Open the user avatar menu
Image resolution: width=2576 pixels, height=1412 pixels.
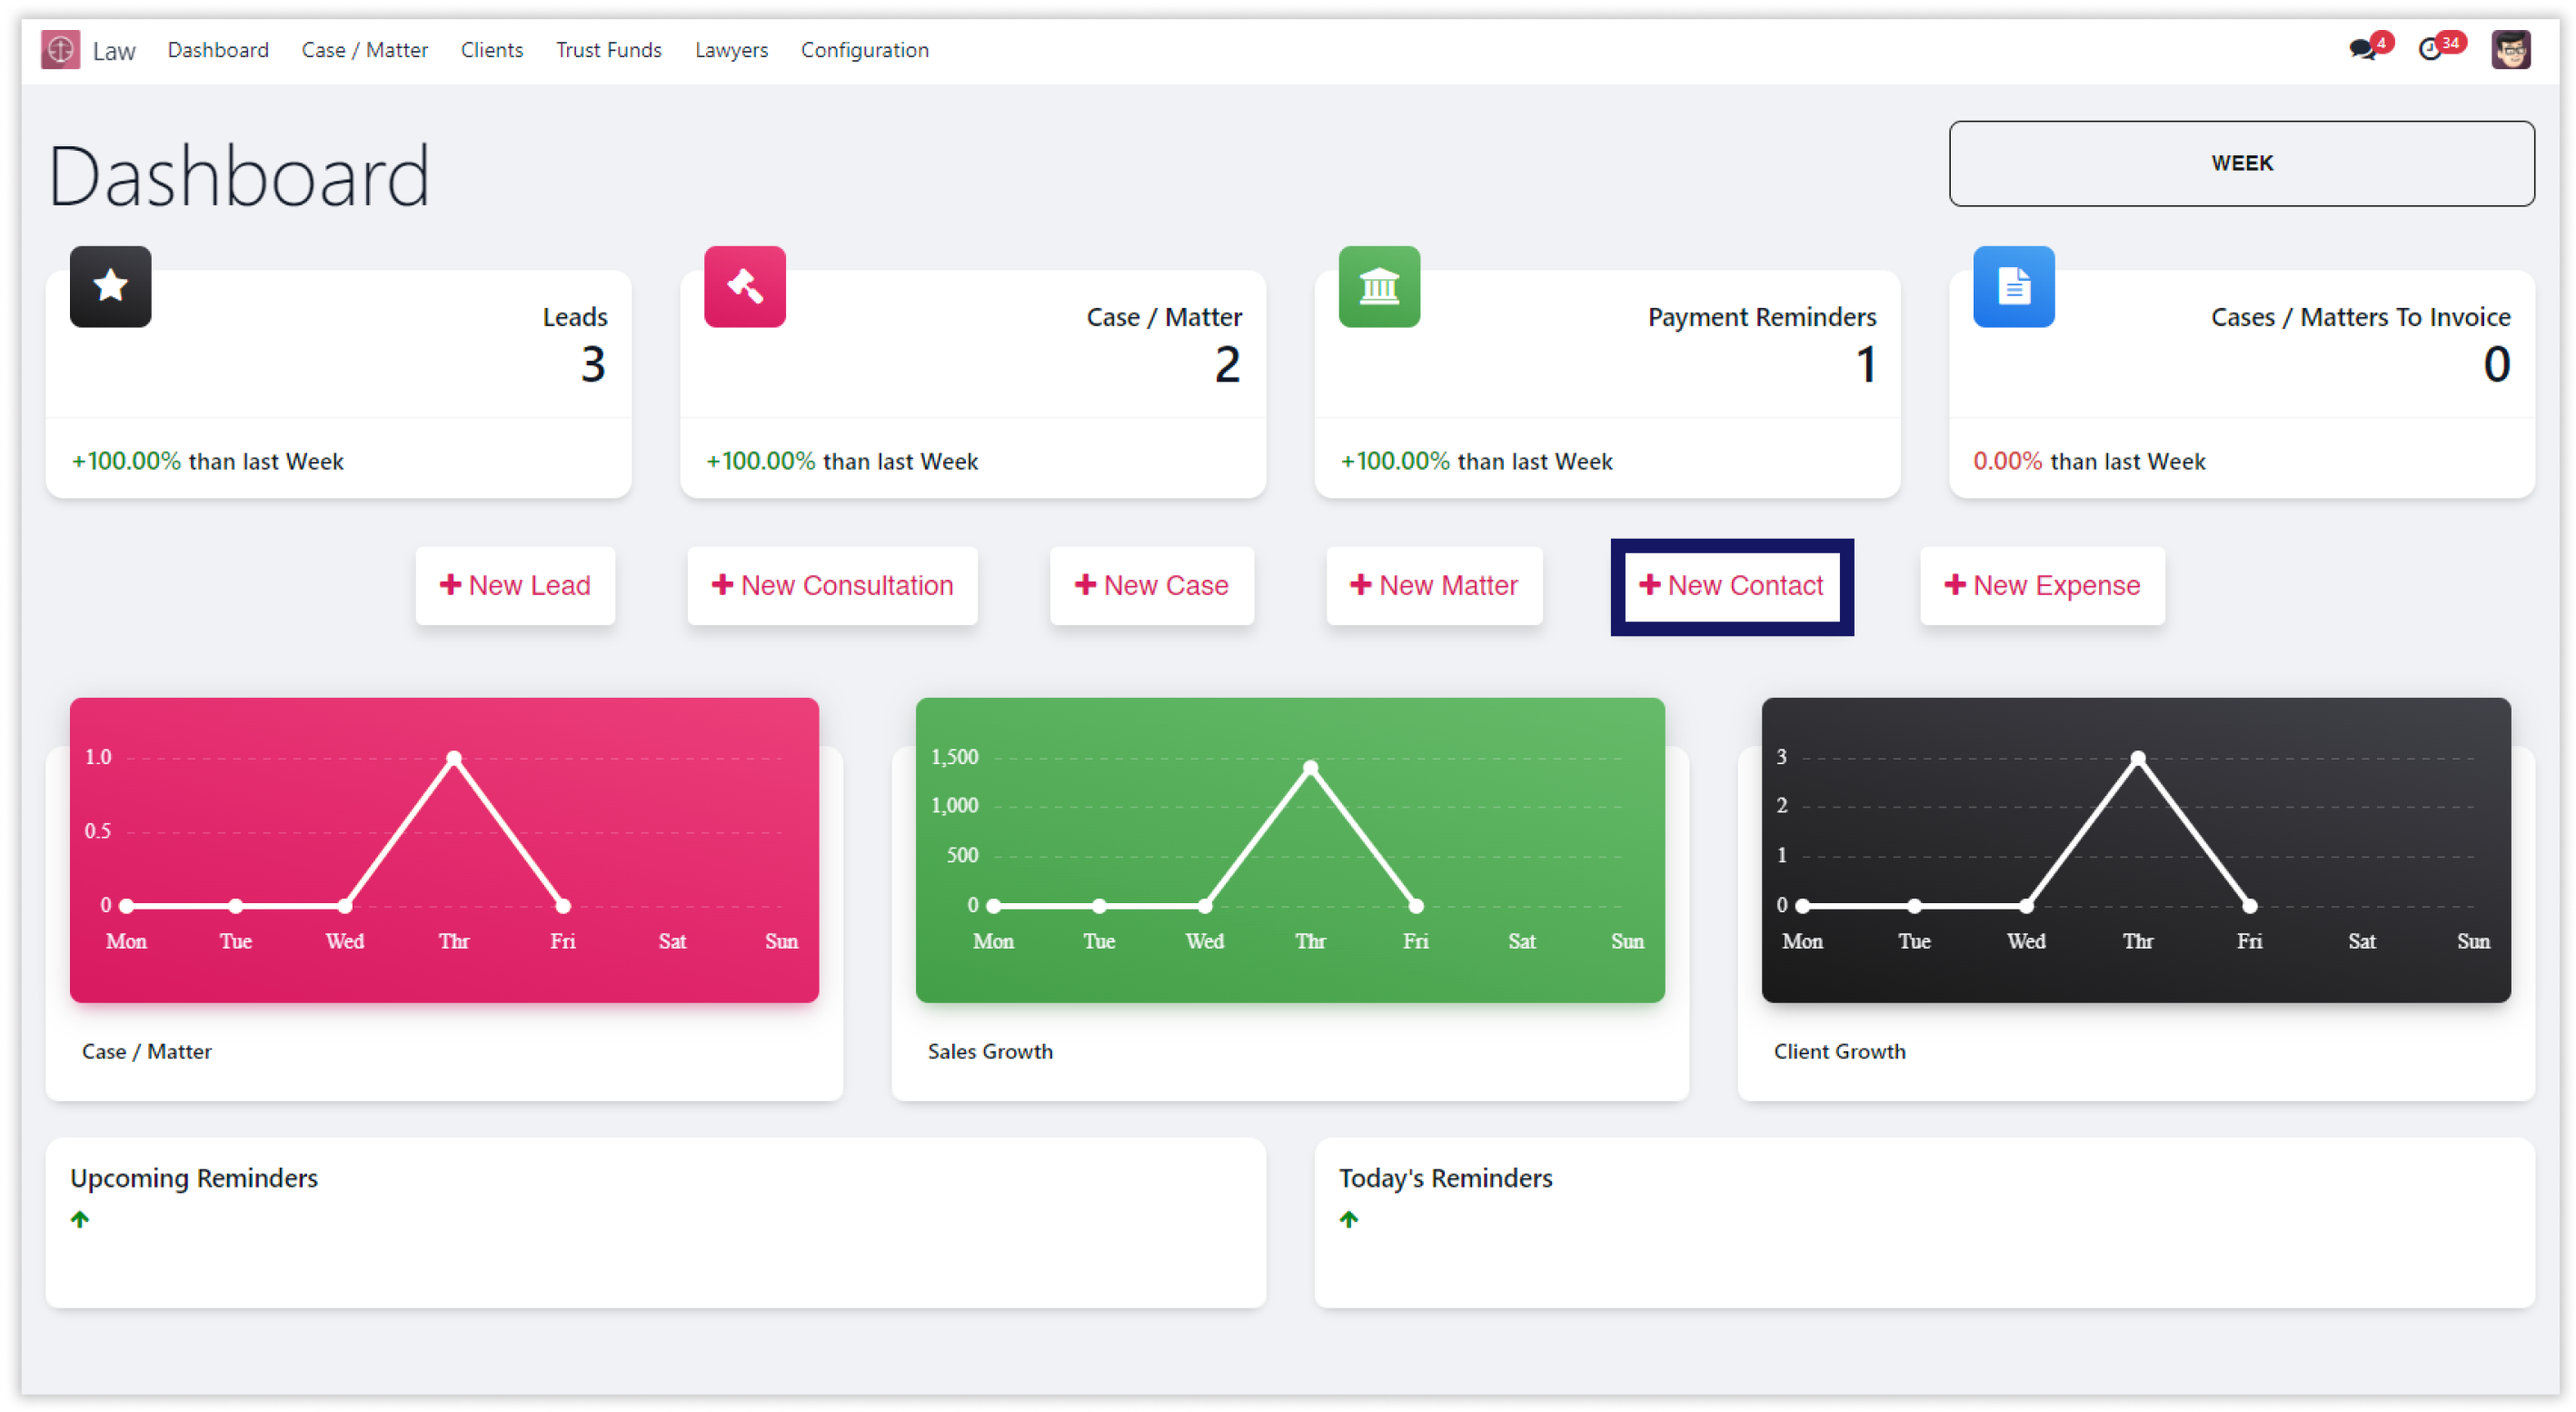coord(2510,49)
